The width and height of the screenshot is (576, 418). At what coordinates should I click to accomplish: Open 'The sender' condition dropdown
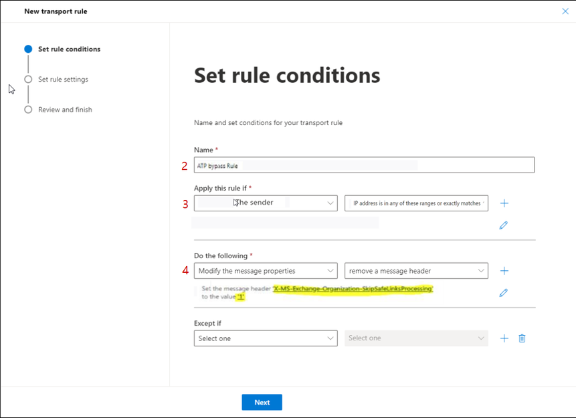click(x=266, y=203)
